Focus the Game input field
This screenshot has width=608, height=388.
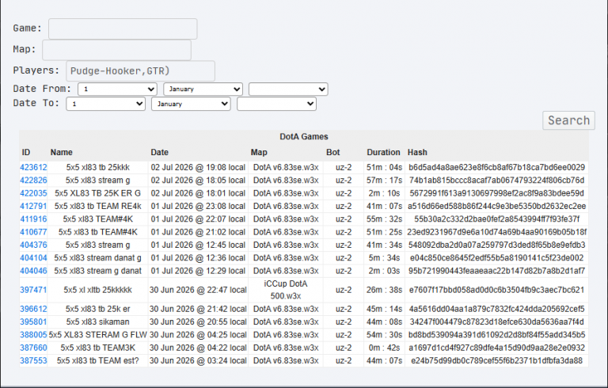click(x=123, y=29)
